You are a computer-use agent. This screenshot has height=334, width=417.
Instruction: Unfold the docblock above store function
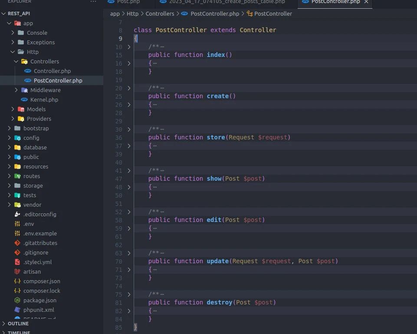point(129,129)
